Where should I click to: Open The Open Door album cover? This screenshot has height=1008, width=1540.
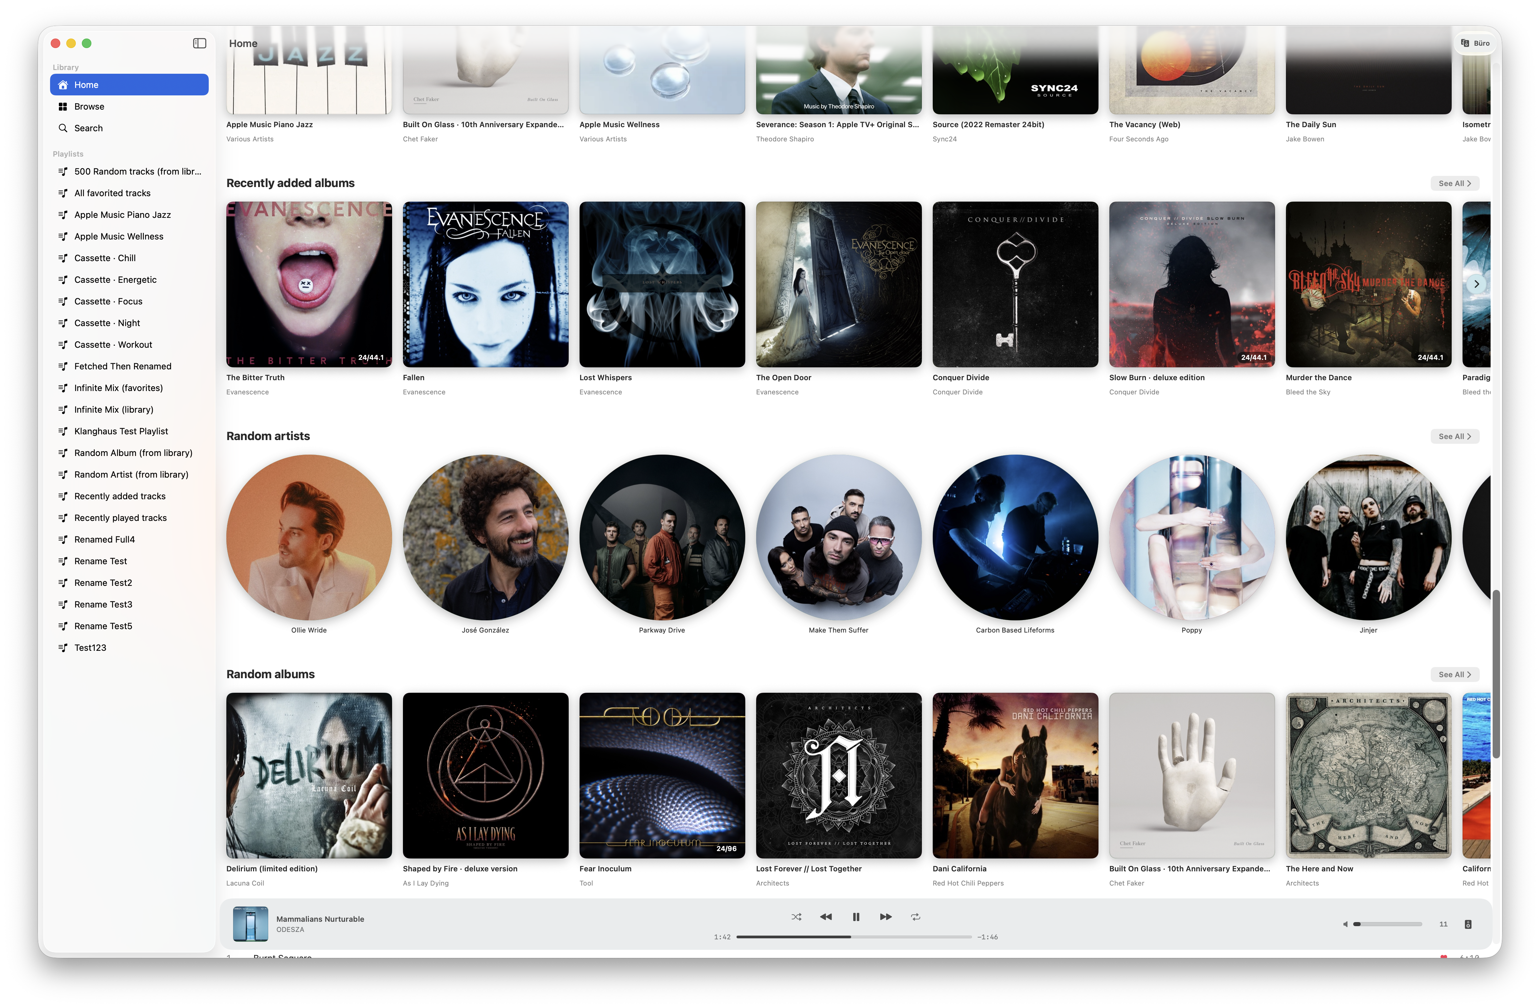[x=839, y=285]
